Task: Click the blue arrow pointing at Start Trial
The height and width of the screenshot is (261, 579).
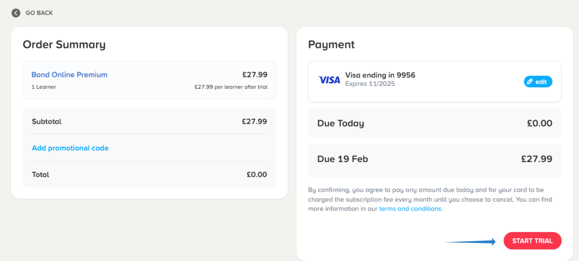Action: [470, 241]
